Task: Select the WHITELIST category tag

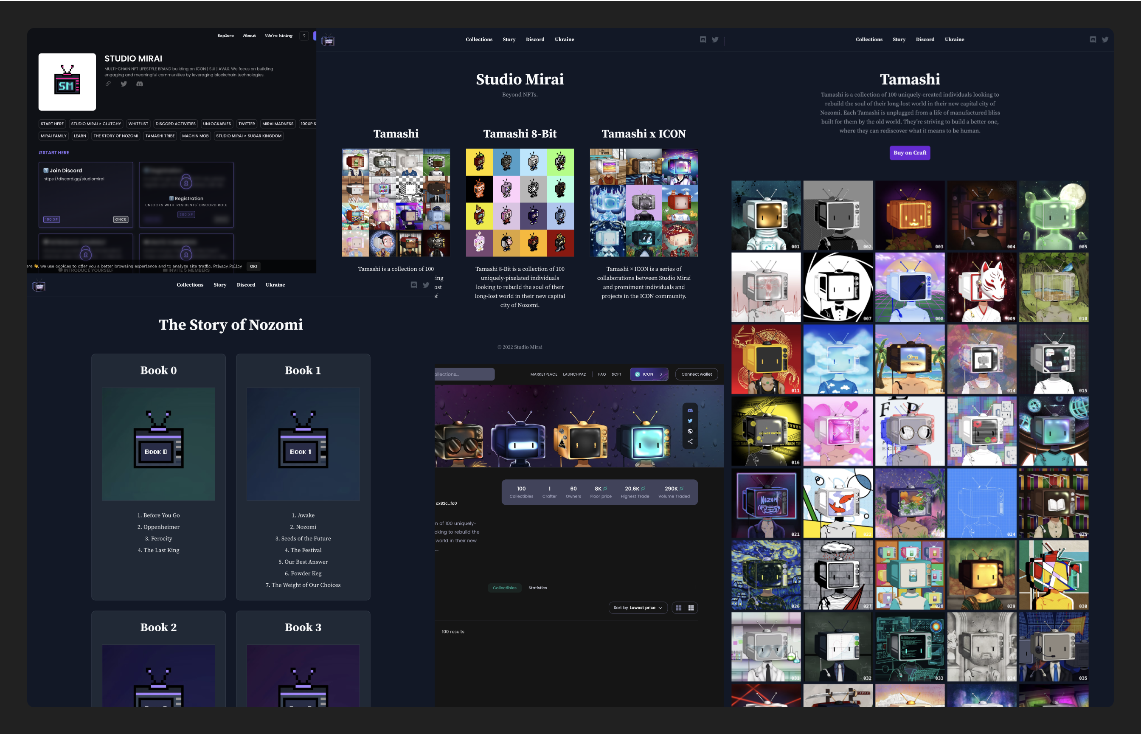Action: pyautogui.click(x=138, y=124)
